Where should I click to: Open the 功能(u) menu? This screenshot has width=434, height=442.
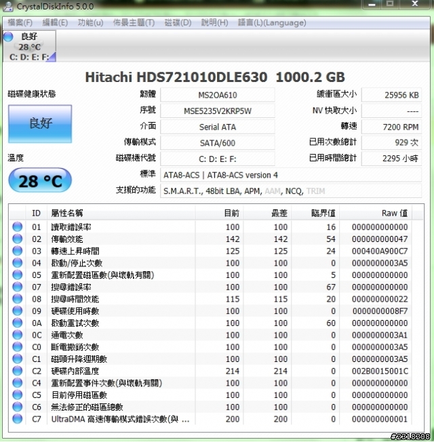click(x=90, y=22)
